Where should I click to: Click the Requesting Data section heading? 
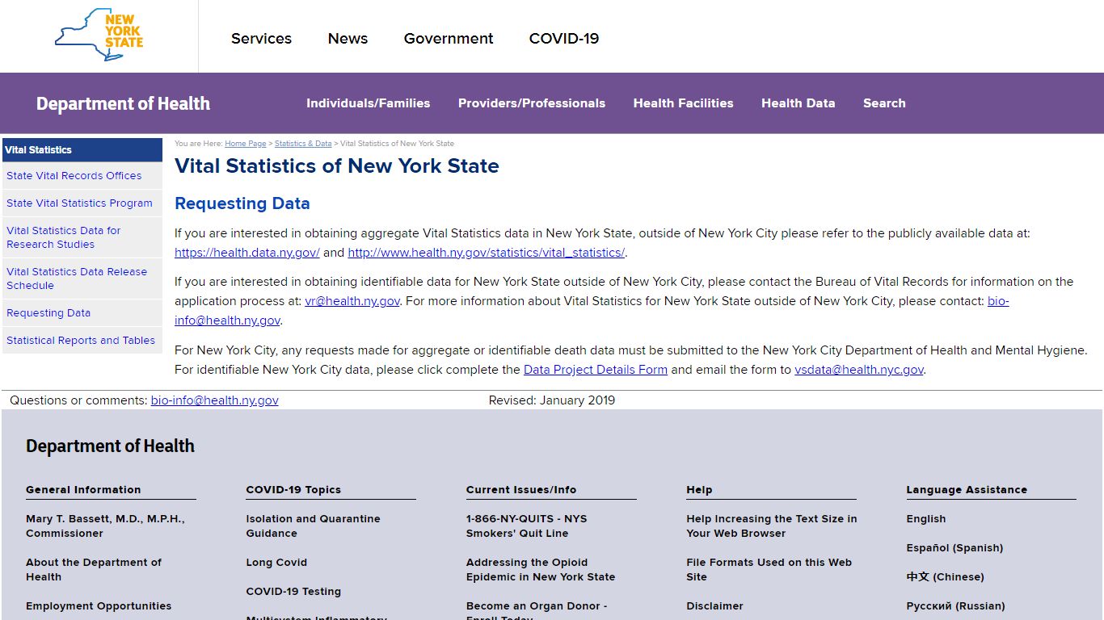click(x=242, y=203)
